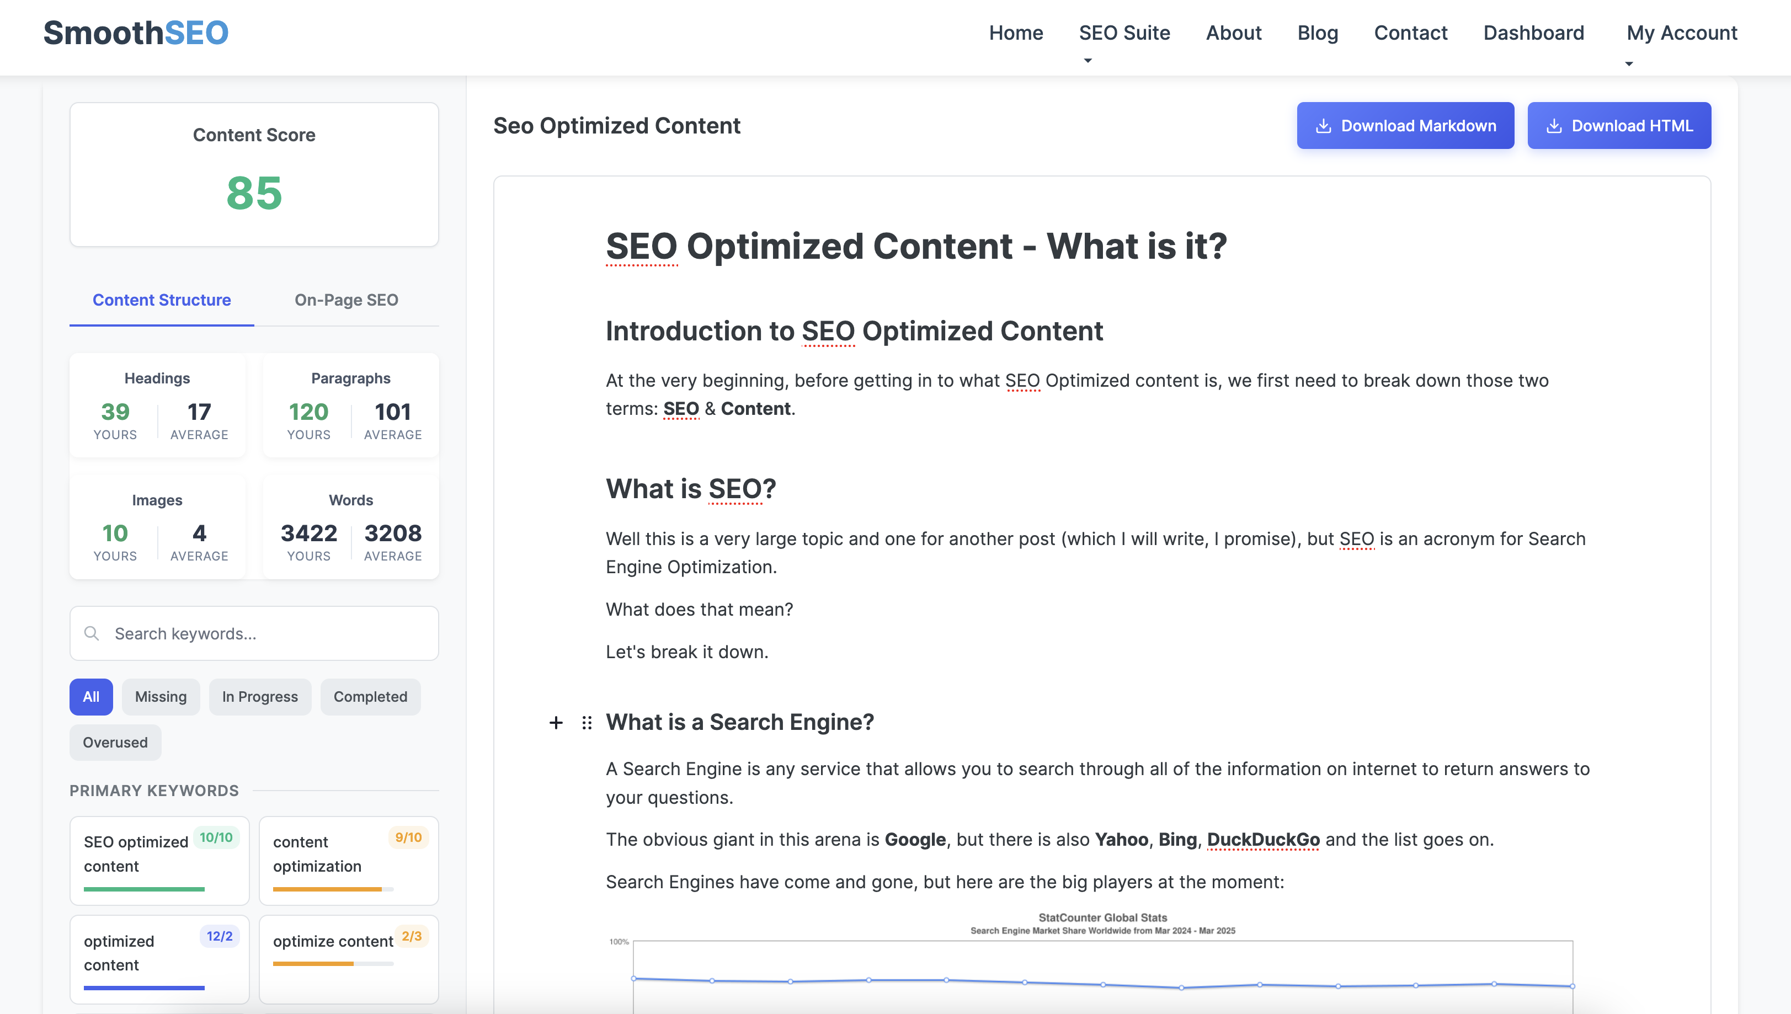Visit the Blog nav link

tap(1318, 33)
